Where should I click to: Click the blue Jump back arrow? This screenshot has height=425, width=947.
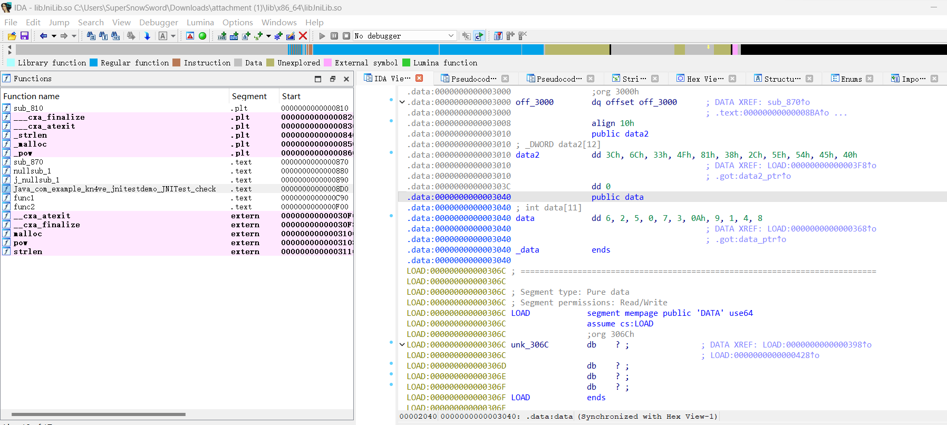[x=43, y=36]
